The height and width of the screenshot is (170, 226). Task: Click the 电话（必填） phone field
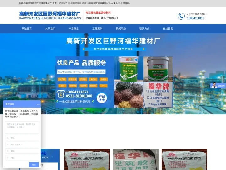(x=22, y=144)
